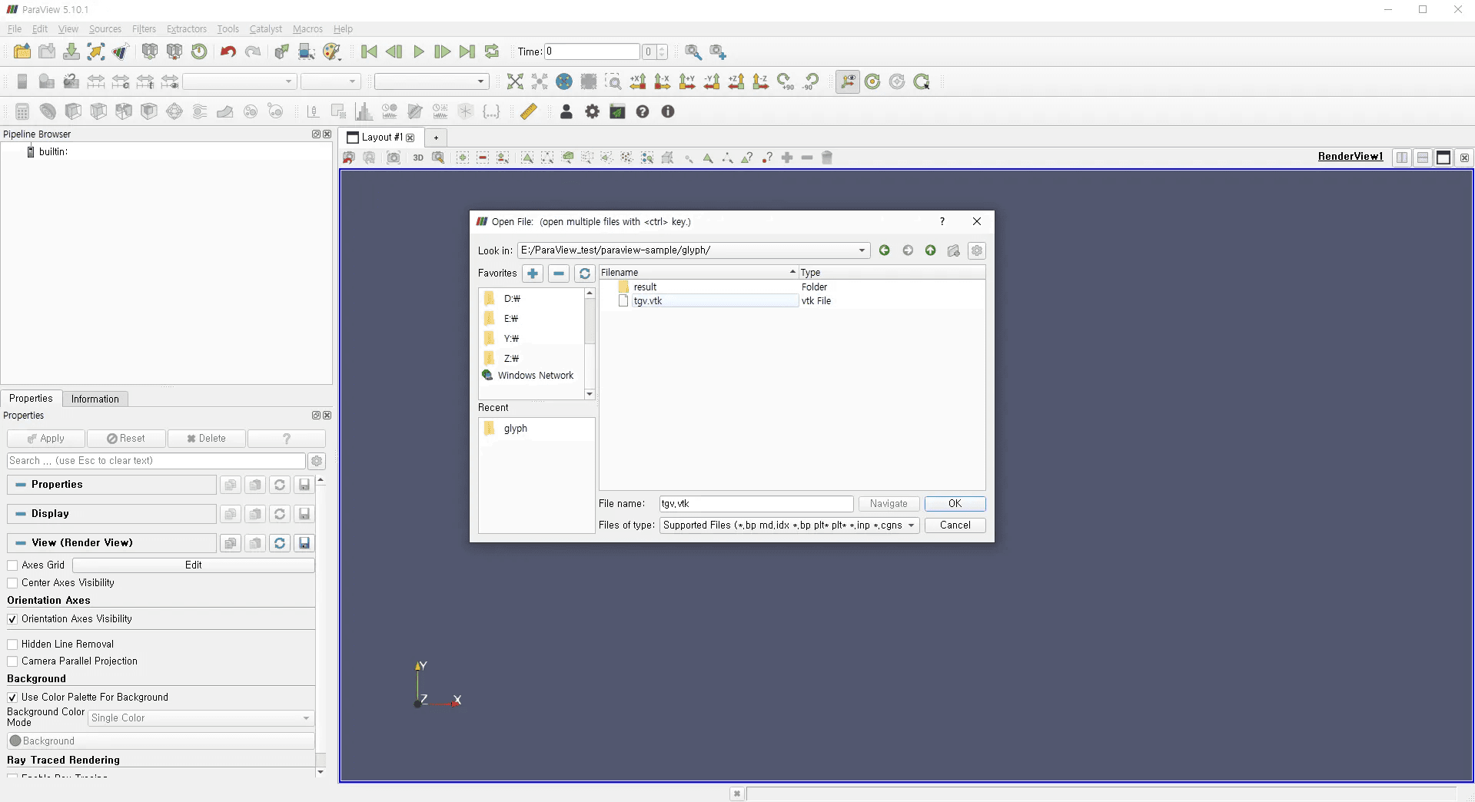The height and width of the screenshot is (802, 1475).
Task: Collapse the View (Render View) section
Action: [21, 543]
